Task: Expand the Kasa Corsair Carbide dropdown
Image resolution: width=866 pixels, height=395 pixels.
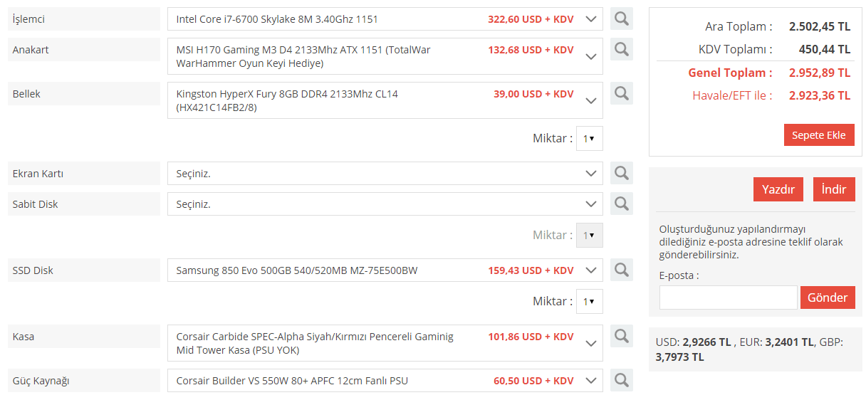Action: point(385,343)
